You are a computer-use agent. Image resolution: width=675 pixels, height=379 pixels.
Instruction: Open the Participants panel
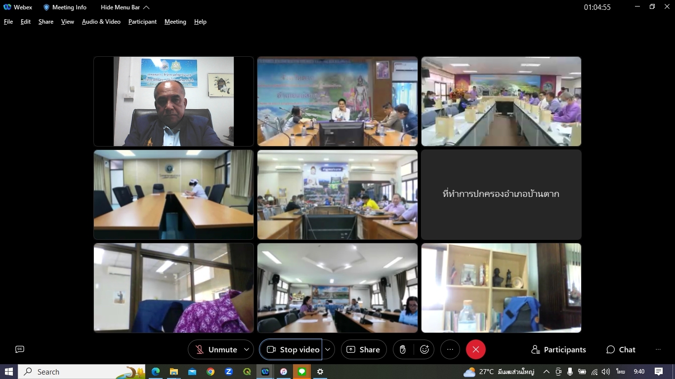559,349
